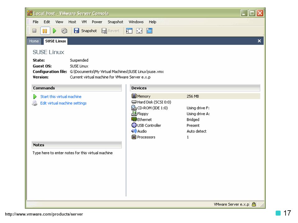Click the Using drive A: value
298x223 pixels.
(x=198, y=114)
